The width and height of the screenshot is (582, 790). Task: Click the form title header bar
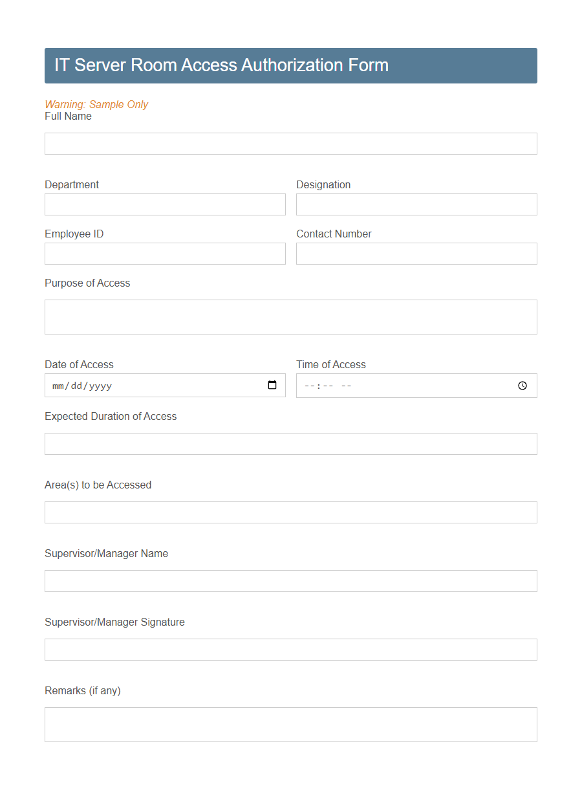coord(290,65)
